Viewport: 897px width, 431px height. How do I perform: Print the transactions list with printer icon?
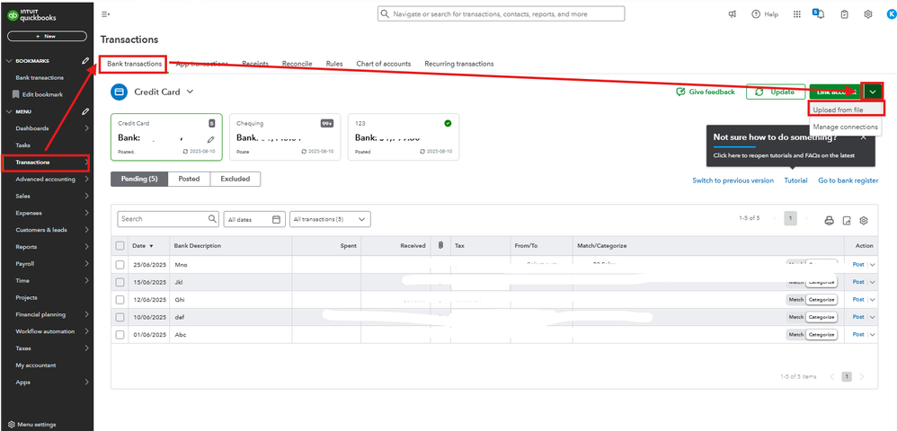(x=829, y=221)
